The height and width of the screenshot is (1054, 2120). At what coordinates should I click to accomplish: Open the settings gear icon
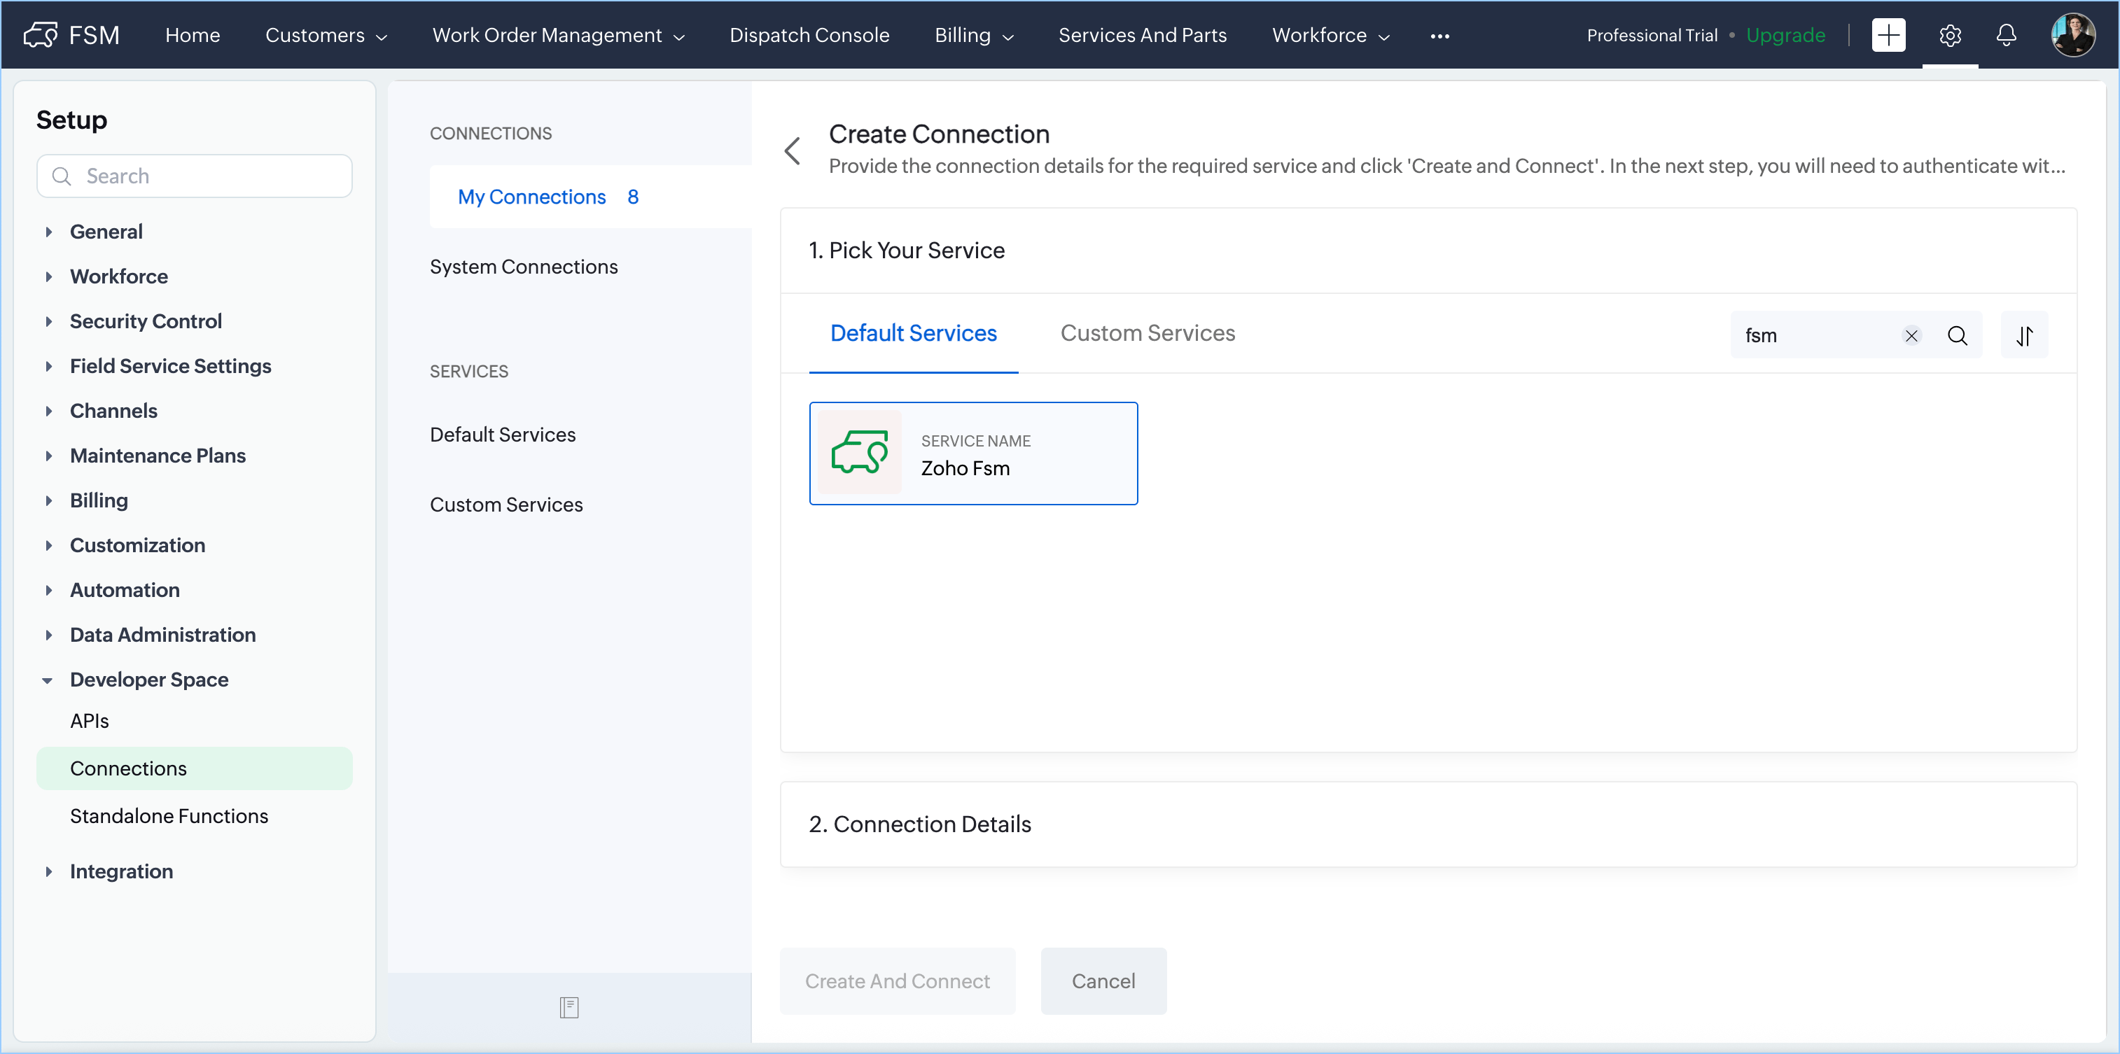[1950, 36]
